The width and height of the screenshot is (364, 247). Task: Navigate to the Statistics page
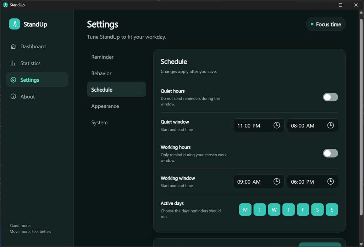tap(37, 63)
